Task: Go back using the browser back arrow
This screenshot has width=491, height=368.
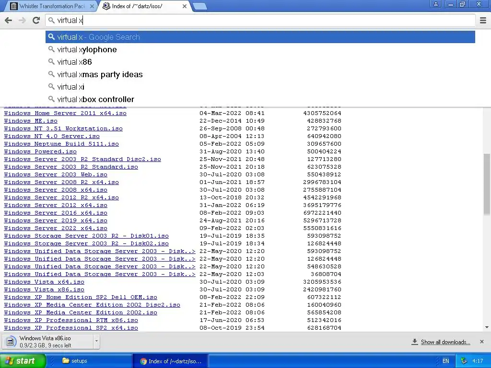Action: [x=9, y=20]
